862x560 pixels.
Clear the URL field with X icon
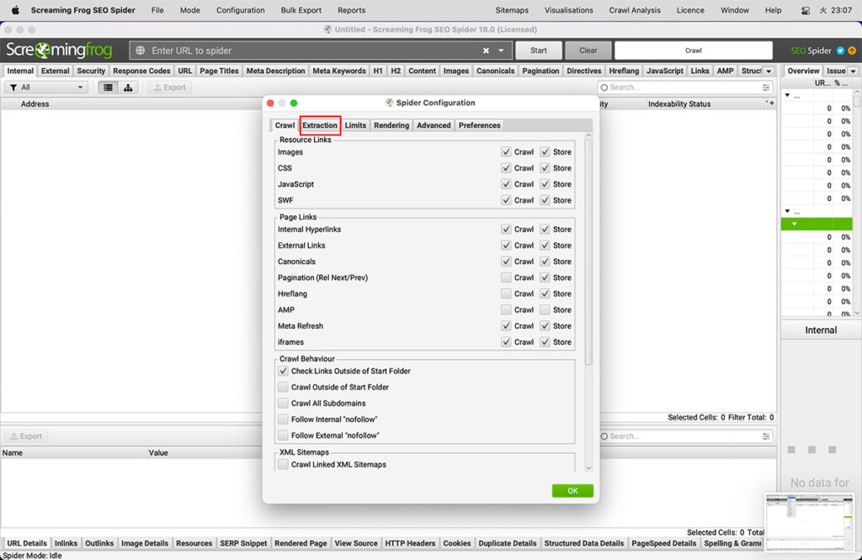(486, 50)
